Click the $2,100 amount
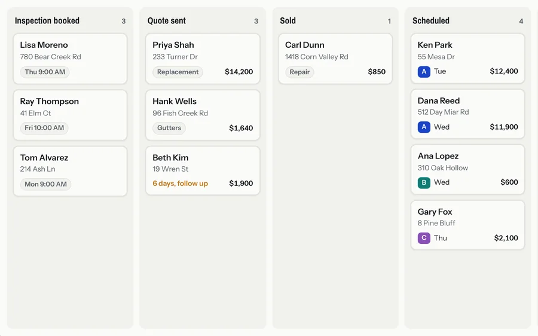Viewport: 538px width, 336px height. (x=506, y=238)
